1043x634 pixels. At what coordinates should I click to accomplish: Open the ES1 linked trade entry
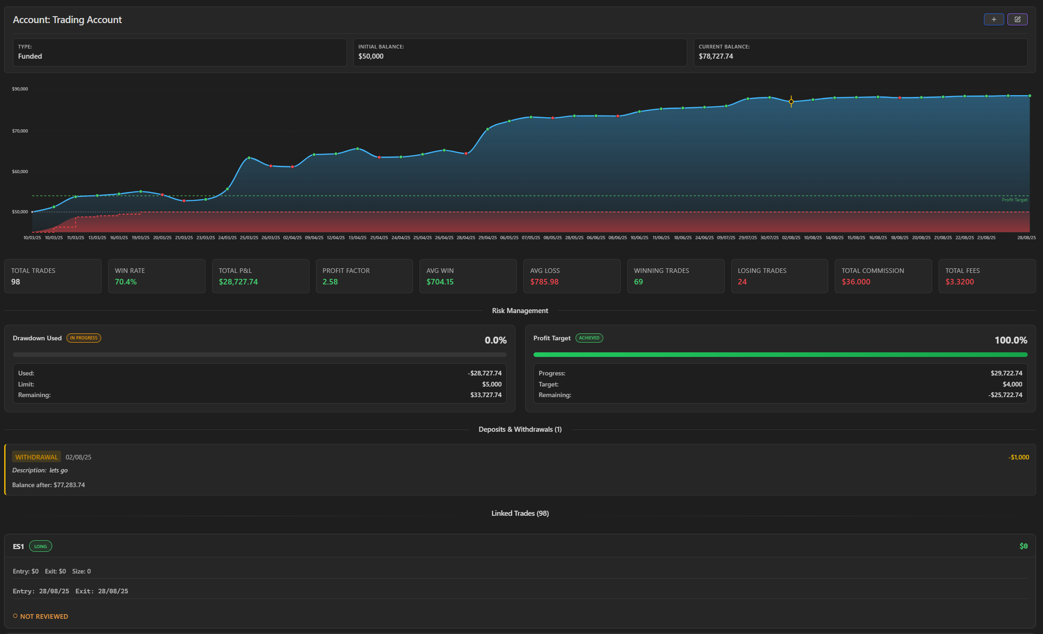pyautogui.click(x=520, y=581)
